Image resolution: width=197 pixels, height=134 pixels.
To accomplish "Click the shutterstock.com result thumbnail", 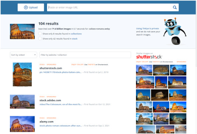I will click(x=22, y=75).
